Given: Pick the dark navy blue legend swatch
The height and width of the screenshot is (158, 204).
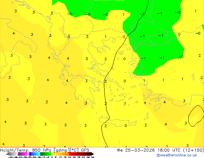Looking at the screenshot, I should coord(30,154).
